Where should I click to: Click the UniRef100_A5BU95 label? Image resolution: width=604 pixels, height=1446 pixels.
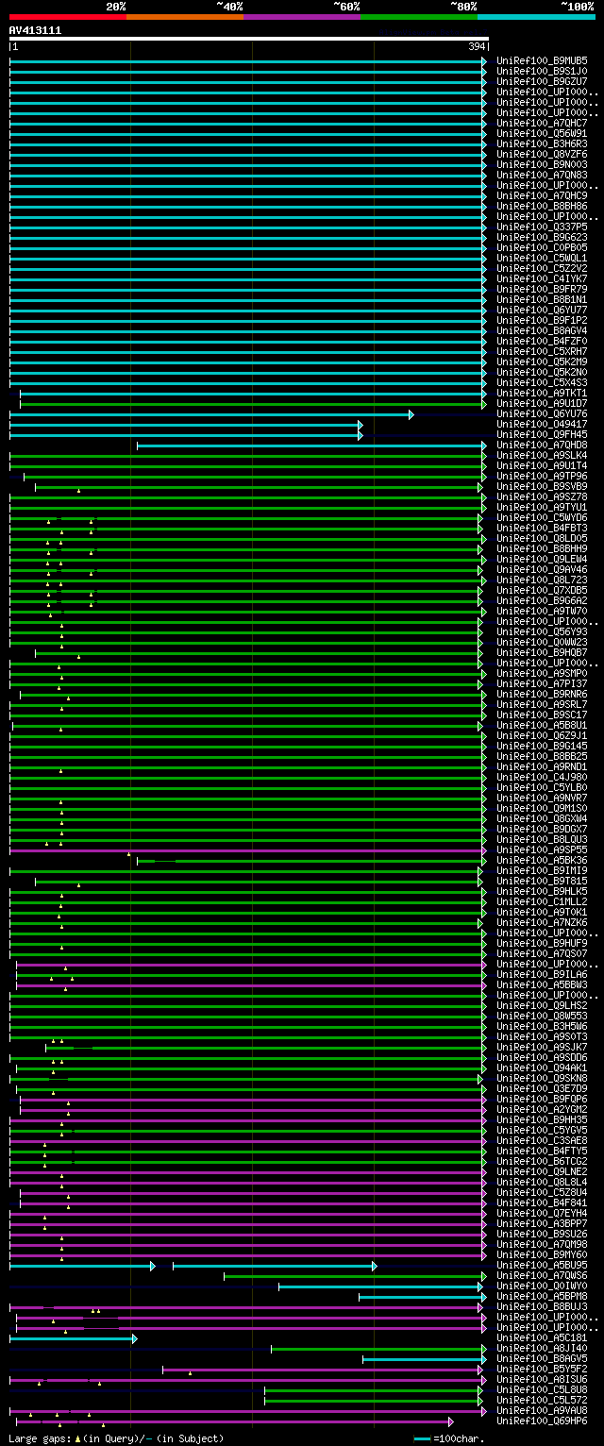542,1265
